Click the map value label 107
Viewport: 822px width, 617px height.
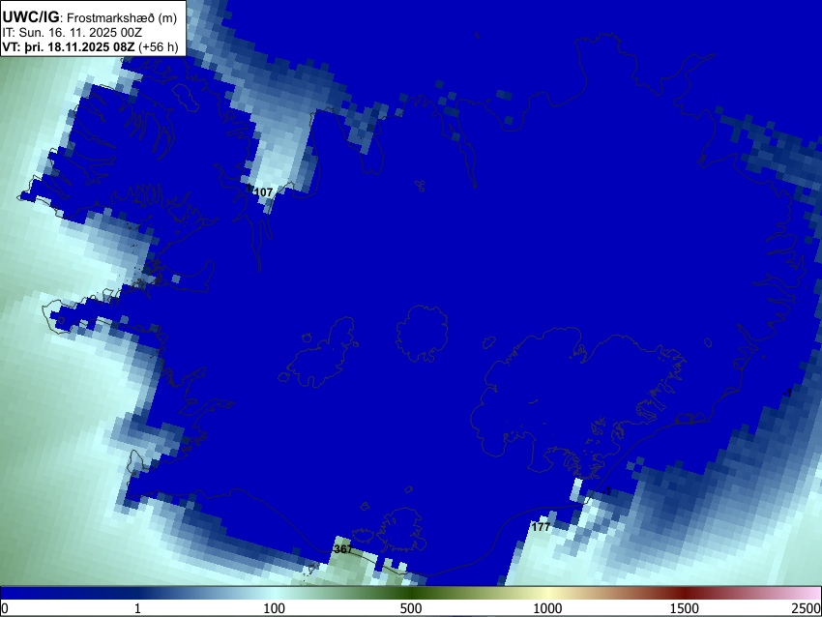click(x=263, y=192)
